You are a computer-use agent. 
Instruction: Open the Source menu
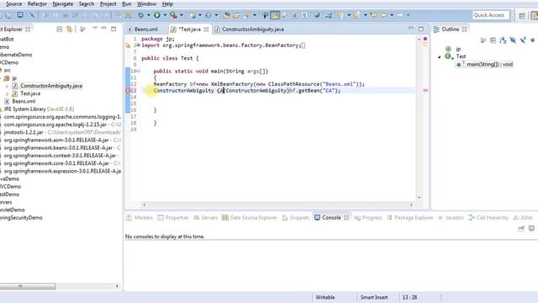click(13, 3)
